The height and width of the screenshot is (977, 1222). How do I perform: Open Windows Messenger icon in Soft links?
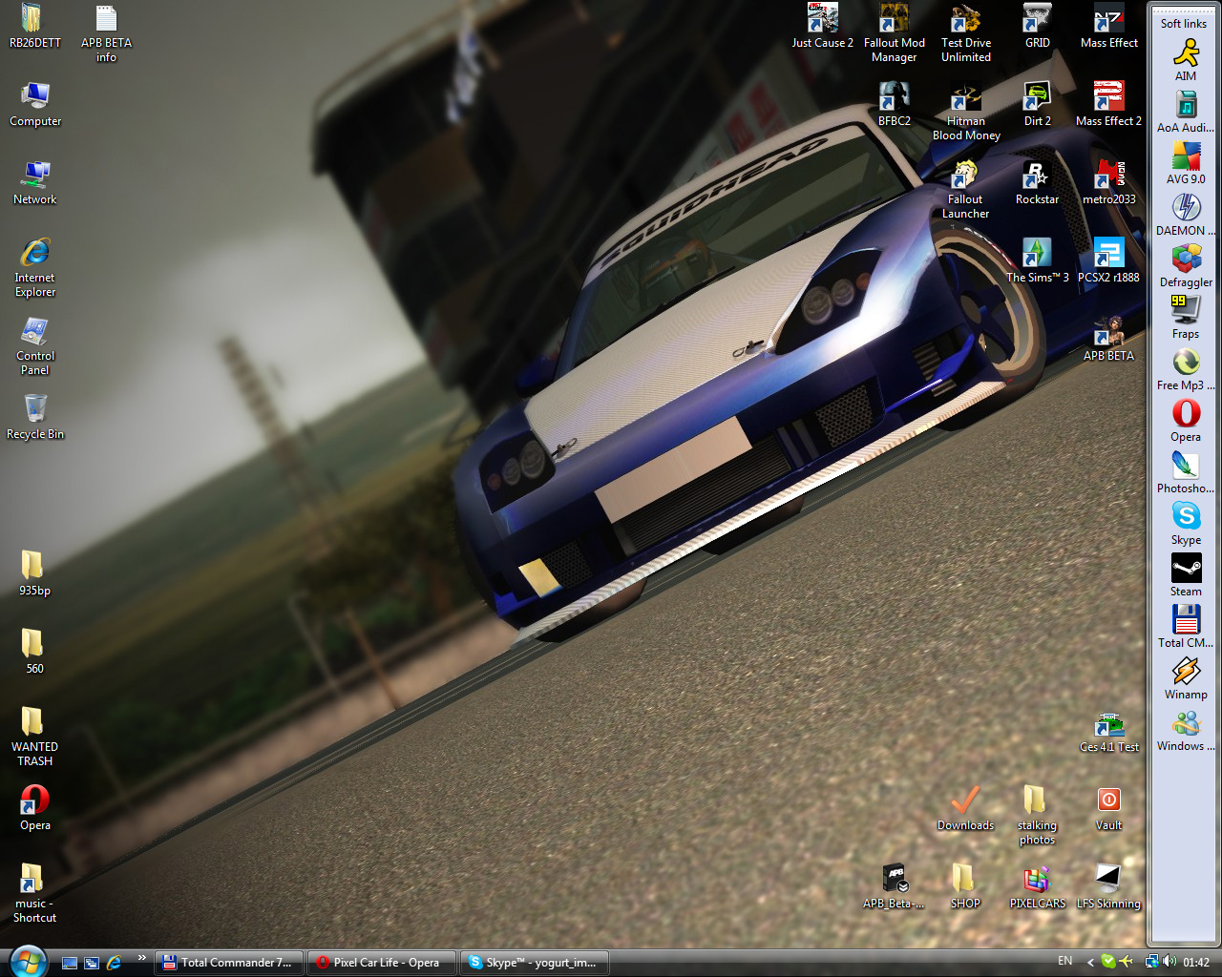[x=1186, y=731]
